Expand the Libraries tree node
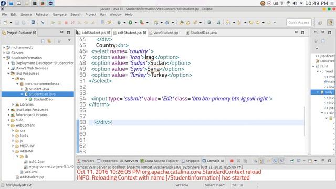 [x=13, y=104]
